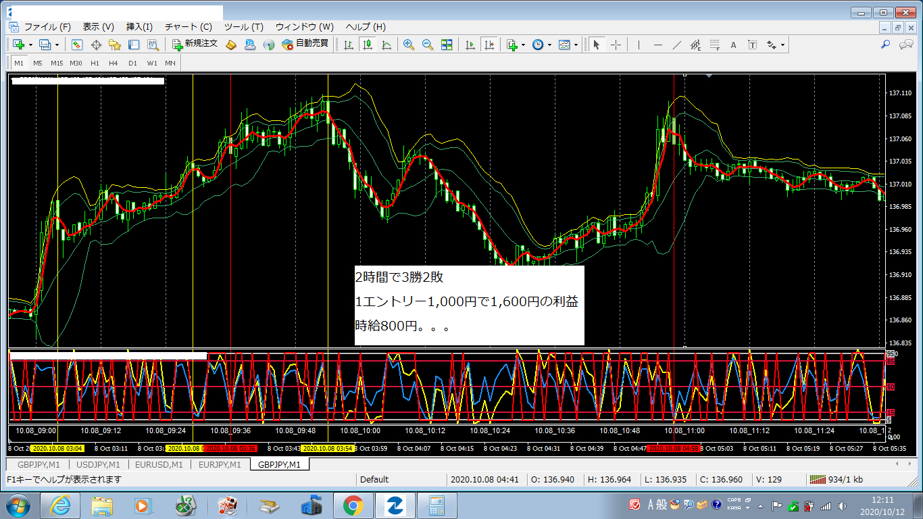923x519 pixels.
Task: Toggle the chart shift button
Action: click(x=489, y=45)
